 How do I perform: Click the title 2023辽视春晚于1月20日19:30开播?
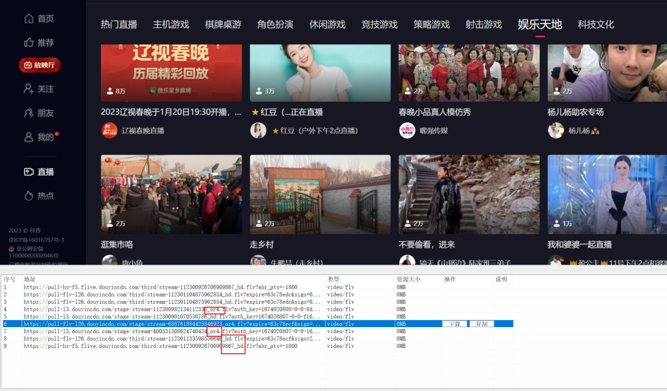171,112
